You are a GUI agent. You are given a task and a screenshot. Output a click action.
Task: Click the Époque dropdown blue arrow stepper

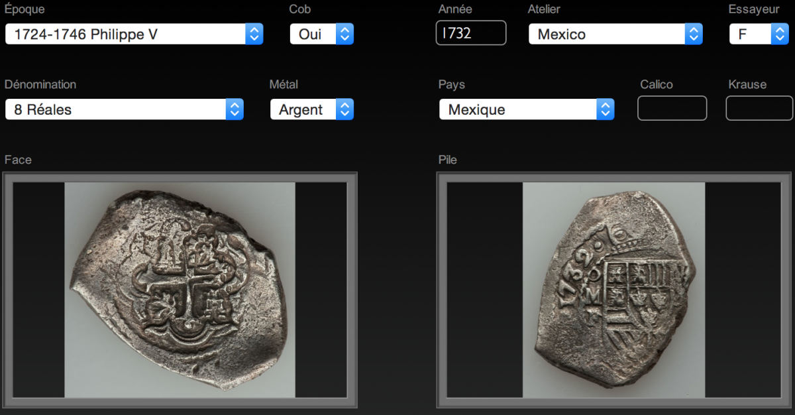(254, 34)
